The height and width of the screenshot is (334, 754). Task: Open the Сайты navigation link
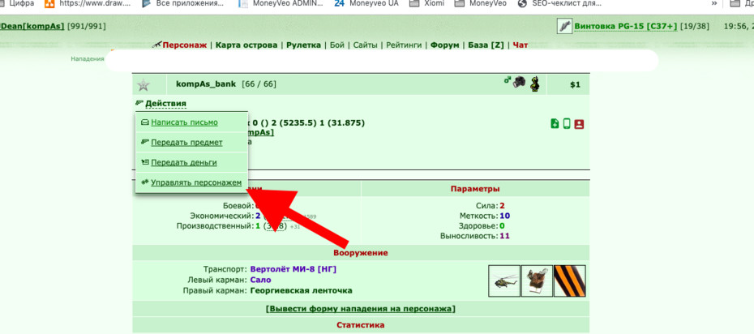tap(366, 45)
